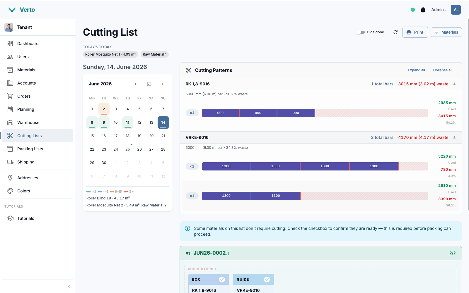The width and height of the screenshot is (469, 293).
Task: Click x1 badge on the 2610 mm bar
Action: click(x=192, y=196)
